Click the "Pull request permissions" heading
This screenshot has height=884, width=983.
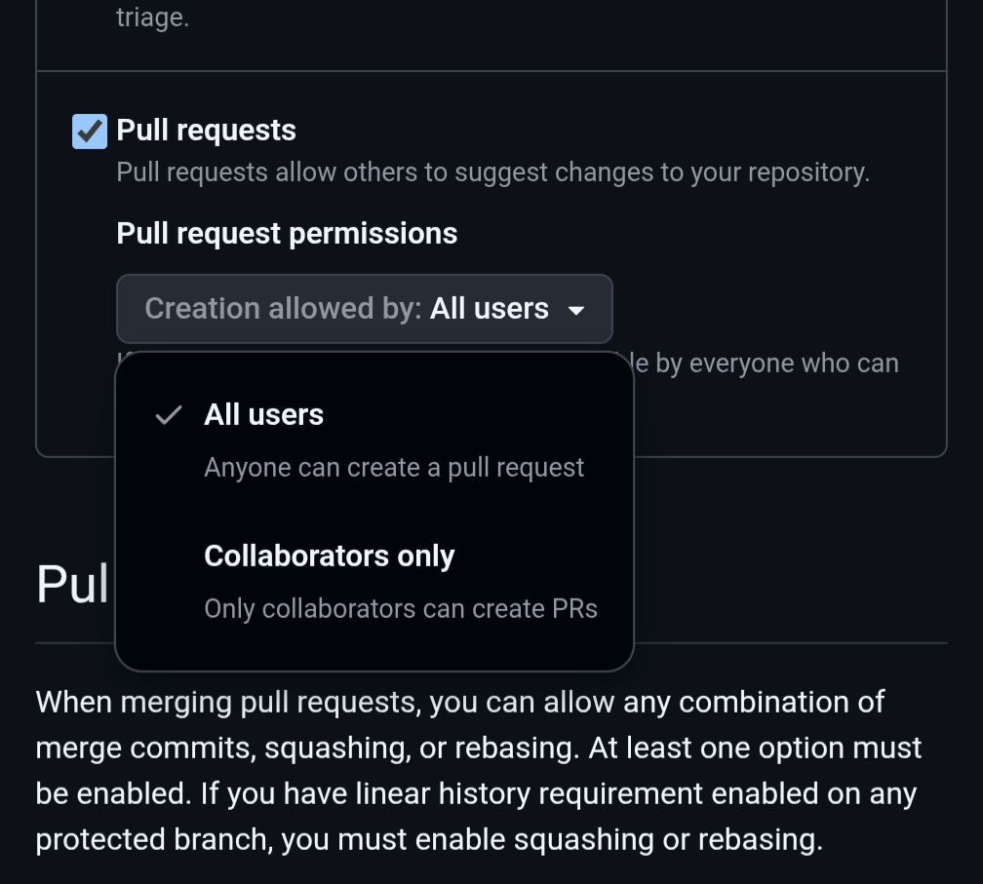[287, 234]
